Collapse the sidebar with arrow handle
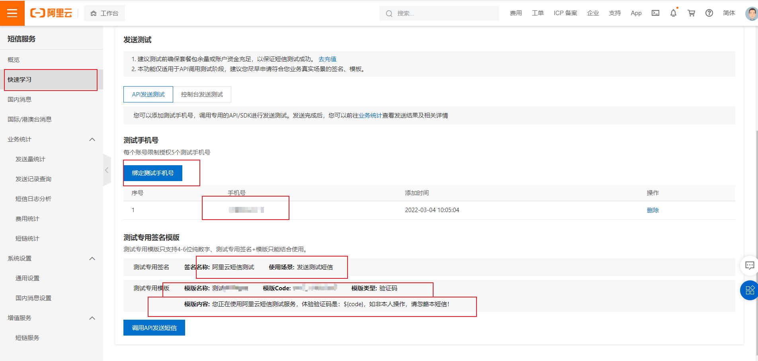The image size is (758, 361). click(107, 170)
